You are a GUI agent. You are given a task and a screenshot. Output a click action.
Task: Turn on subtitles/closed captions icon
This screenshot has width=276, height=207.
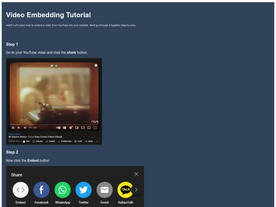(64, 128)
